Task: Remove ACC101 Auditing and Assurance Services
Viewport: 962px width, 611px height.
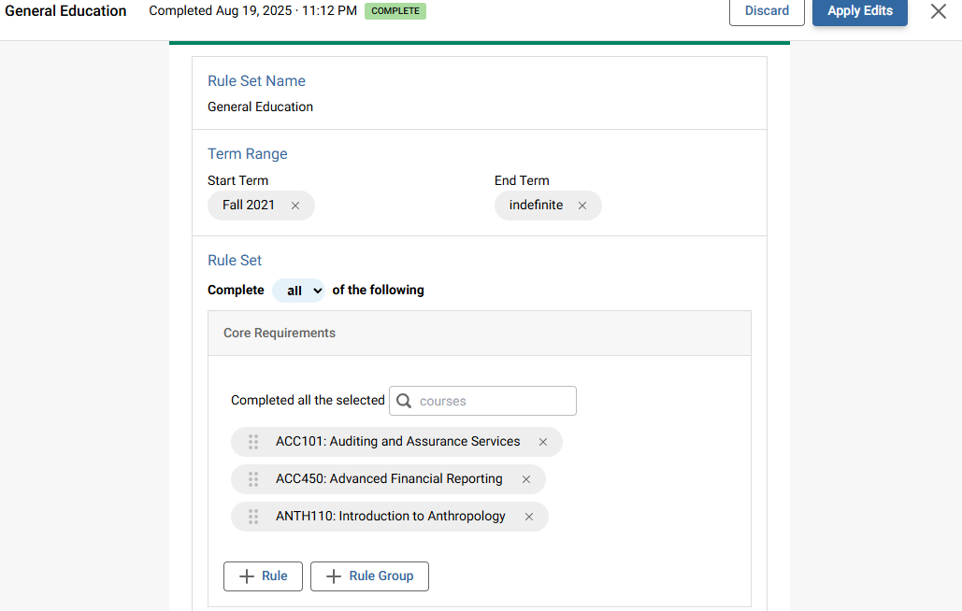Action: [x=542, y=441]
